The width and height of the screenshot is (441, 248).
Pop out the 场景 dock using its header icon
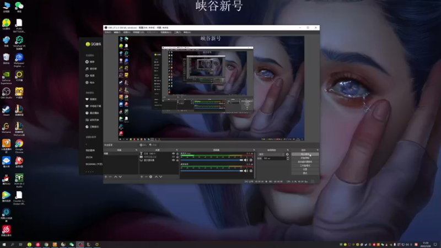pyautogui.click(x=136, y=150)
